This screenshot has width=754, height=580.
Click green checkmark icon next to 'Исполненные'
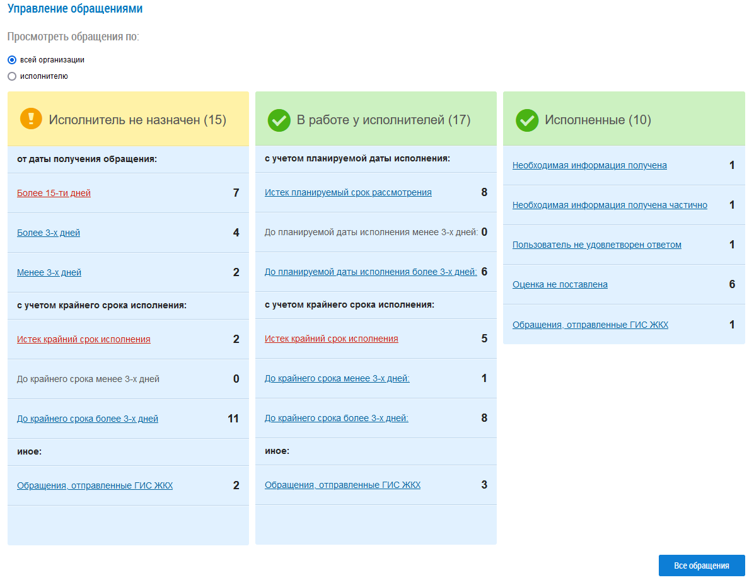pos(527,120)
